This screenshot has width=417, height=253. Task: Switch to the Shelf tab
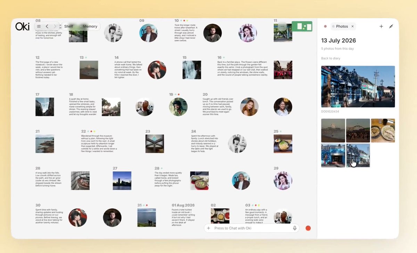point(68,26)
